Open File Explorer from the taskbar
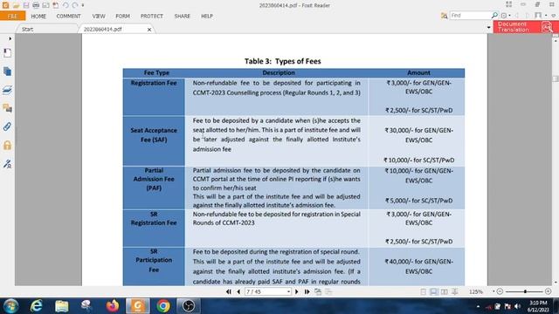 pyautogui.click(x=62, y=306)
